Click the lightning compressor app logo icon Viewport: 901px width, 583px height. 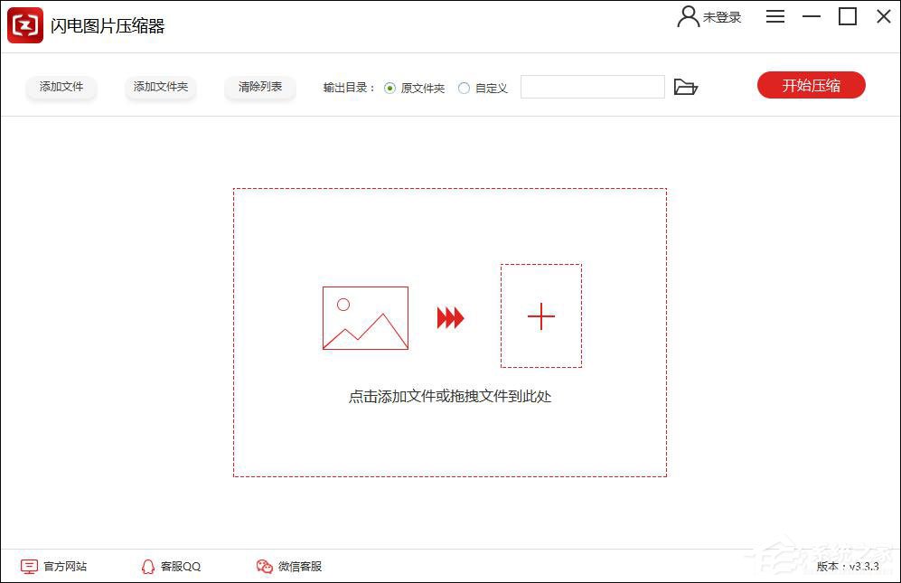24,24
